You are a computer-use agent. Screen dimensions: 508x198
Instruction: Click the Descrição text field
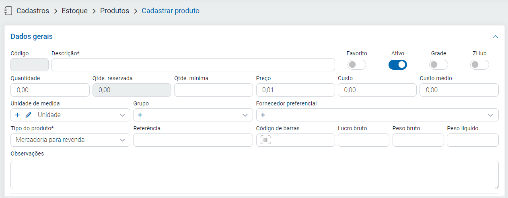click(193, 65)
